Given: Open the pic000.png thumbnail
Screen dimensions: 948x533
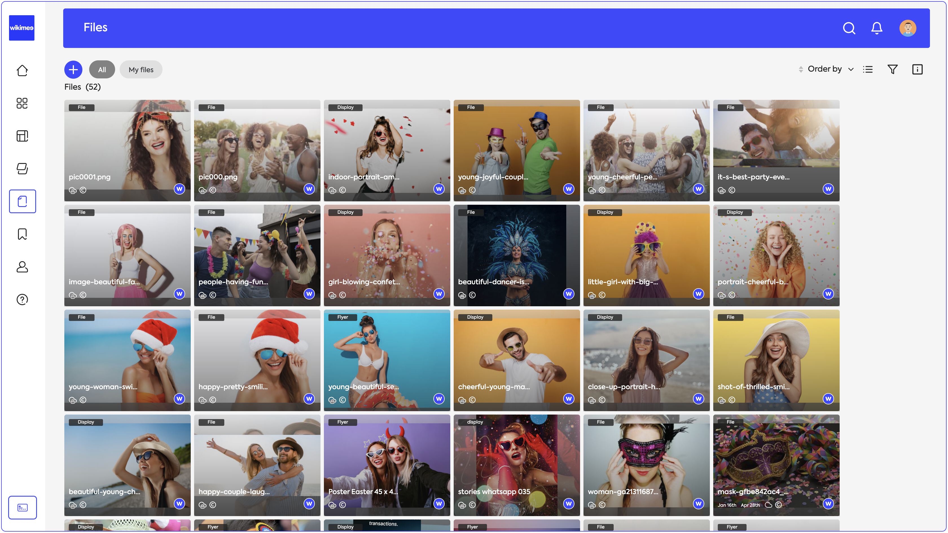Looking at the screenshot, I should (257, 147).
